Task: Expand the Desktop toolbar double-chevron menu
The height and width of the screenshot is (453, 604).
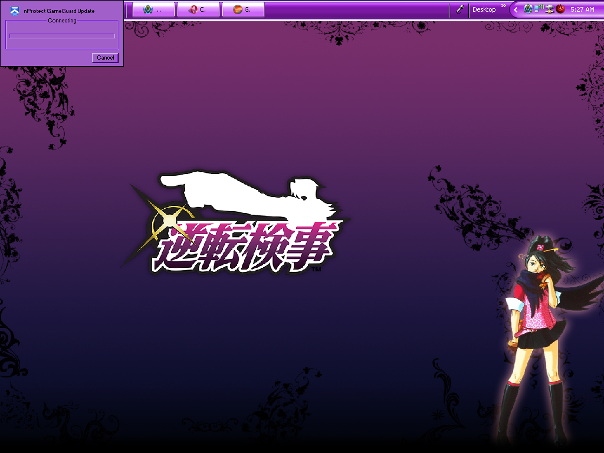Action: (504, 6)
